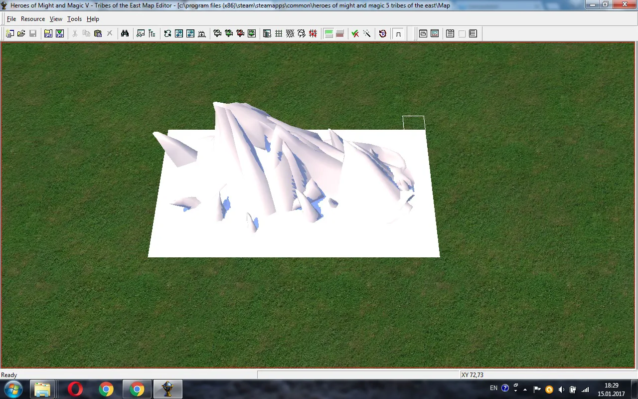Screen dimensions: 638x399
Task: Click the volume speaker tray icon
Action: pos(561,389)
